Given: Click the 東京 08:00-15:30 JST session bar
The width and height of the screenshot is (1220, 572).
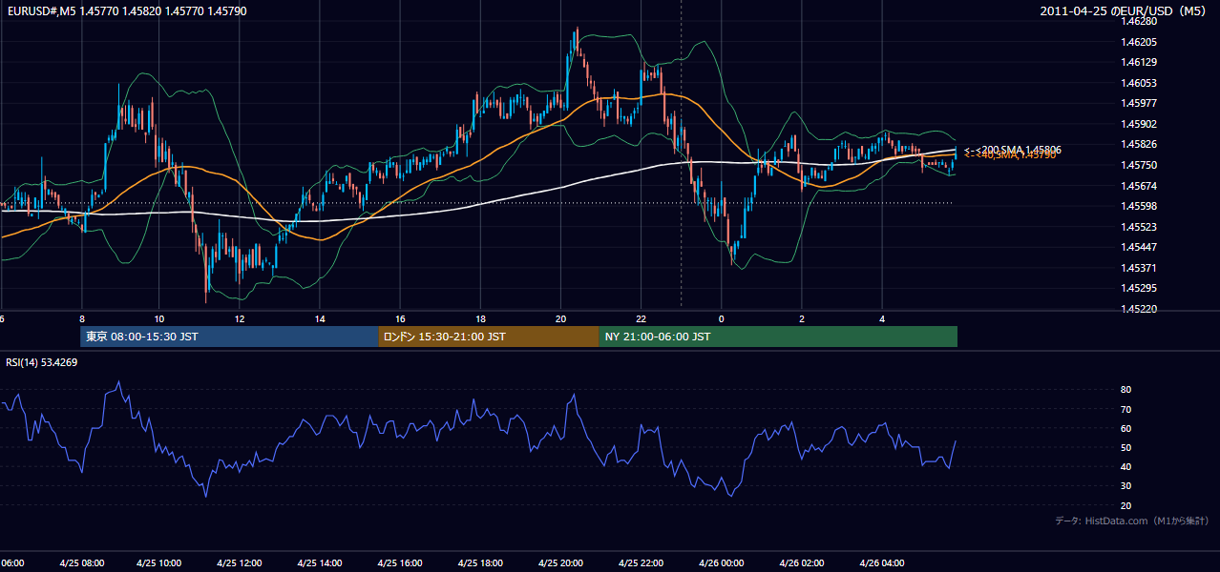Looking at the screenshot, I should tap(229, 337).
